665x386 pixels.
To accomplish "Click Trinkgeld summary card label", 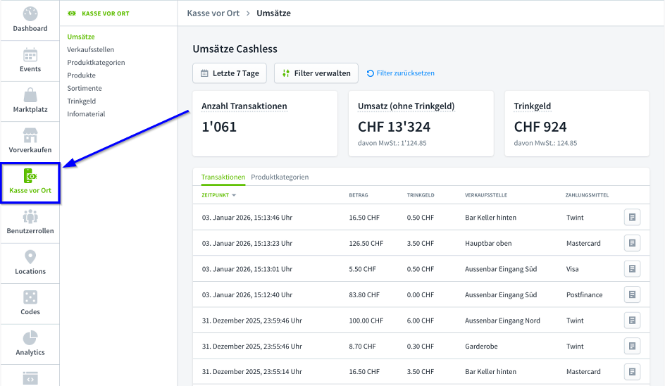I will (x=533, y=106).
